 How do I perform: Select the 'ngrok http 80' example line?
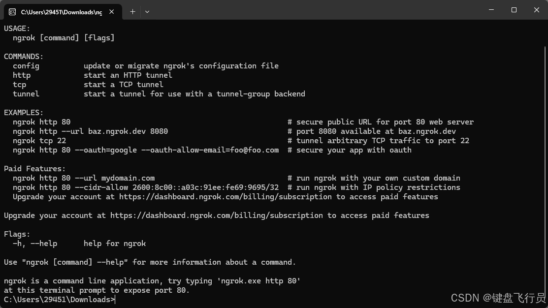point(42,122)
